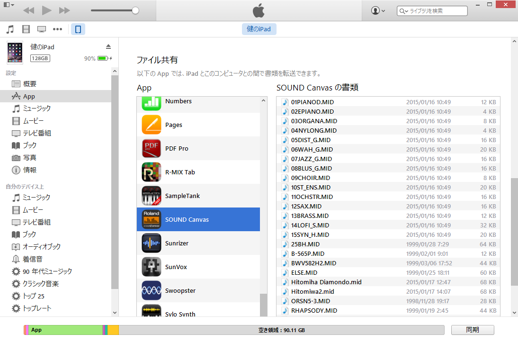Select file 09CHOIR.MID
This screenshot has height=343, width=518.
(x=388, y=178)
